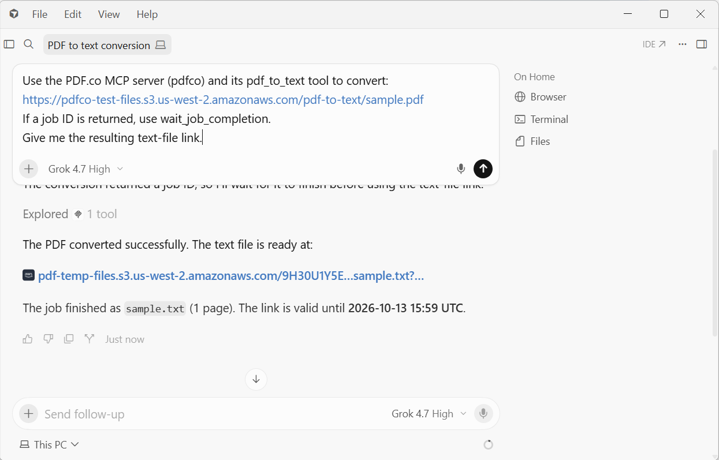The image size is (719, 460).
Task: Open Terminal in the On Home panel
Action: 542,119
